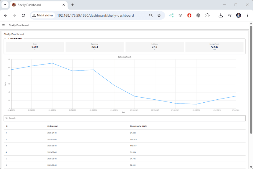This screenshot has height=169, width=253.
Task: Click the 'Nicht sicher' security warning chip
Action: pyautogui.click(x=43, y=15)
